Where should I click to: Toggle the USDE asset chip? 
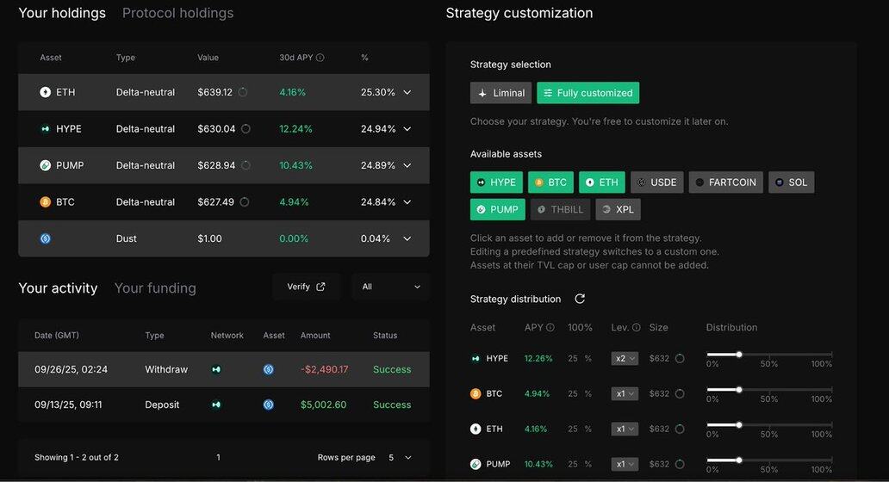656,182
